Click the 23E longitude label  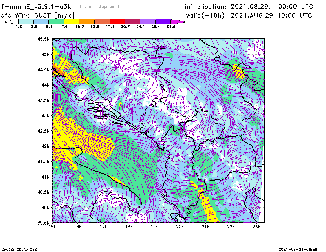coord(256,227)
